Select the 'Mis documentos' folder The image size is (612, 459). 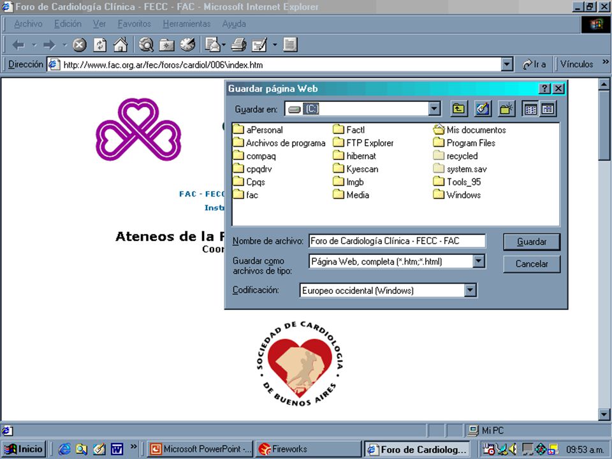click(x=470, y=129)
